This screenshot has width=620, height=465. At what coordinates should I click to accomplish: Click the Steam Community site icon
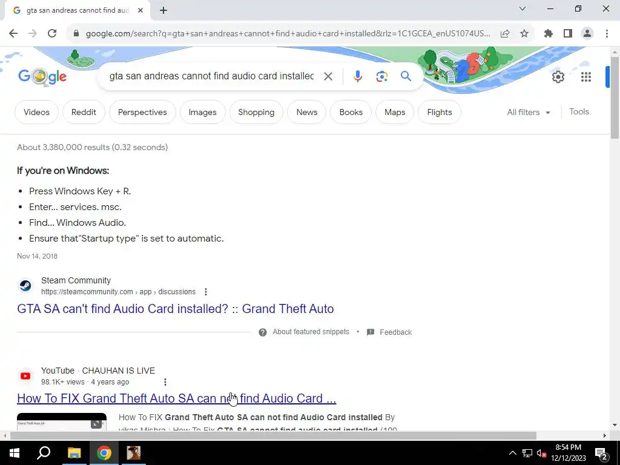tap(25, 285)
